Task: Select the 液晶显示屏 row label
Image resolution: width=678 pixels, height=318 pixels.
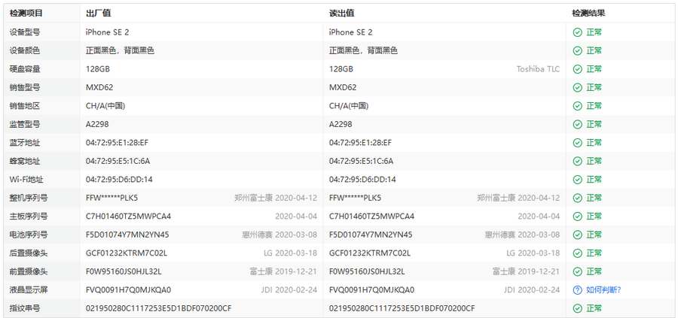Action: pyautogui.click(x=29, y=290)
